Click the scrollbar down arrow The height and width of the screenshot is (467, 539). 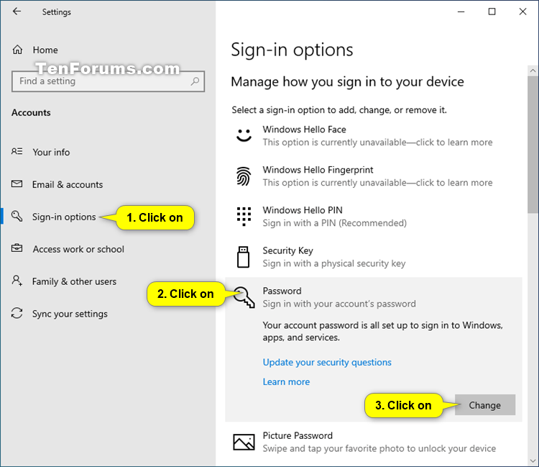click(x=533, y=461)
